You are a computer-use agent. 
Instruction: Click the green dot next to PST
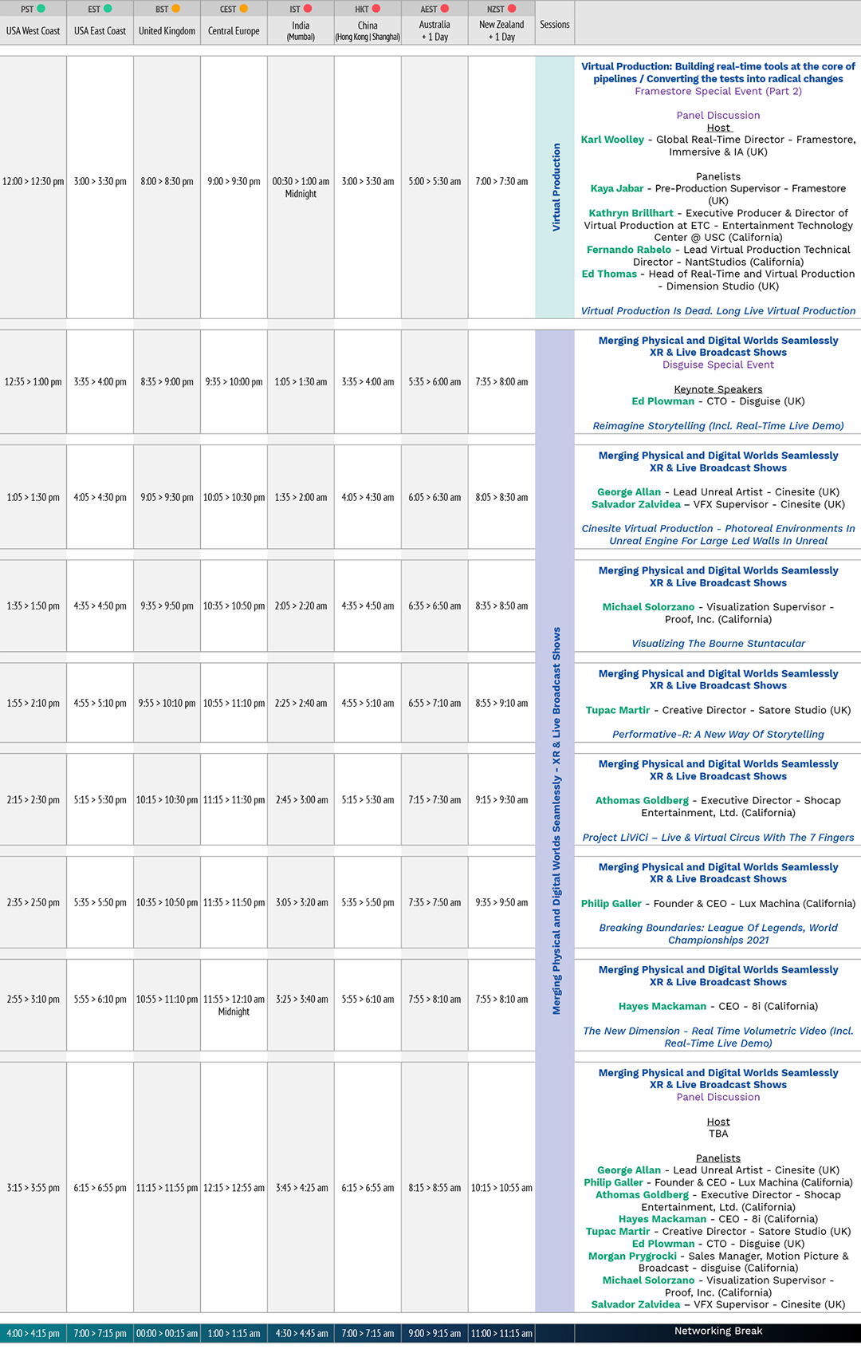(41, 9)
